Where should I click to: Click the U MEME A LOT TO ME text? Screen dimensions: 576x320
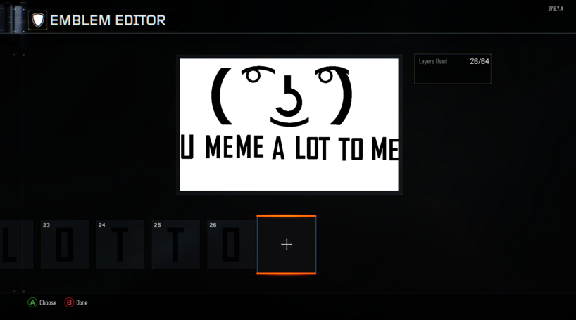point(289,148)
